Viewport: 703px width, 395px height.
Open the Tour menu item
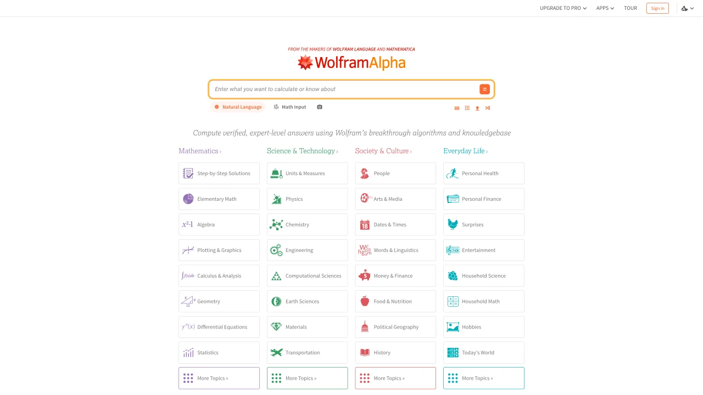pos(631,8)
